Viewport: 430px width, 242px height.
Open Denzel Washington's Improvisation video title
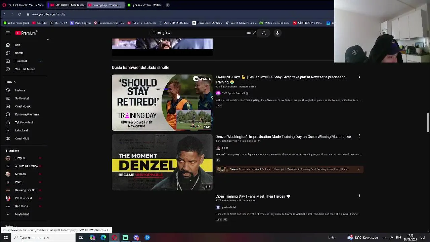[283, 137]
